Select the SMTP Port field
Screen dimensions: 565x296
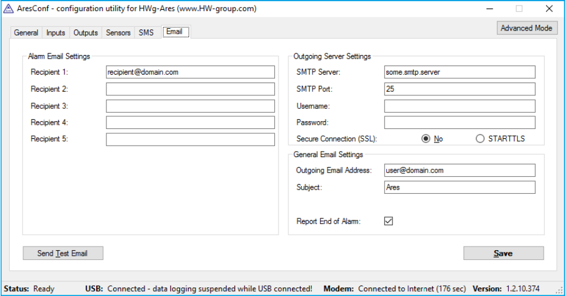(459, 89)
